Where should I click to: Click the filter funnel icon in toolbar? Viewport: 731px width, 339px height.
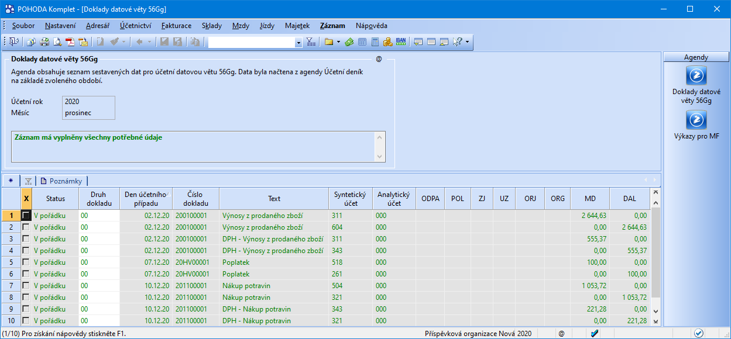pos(311,42)
